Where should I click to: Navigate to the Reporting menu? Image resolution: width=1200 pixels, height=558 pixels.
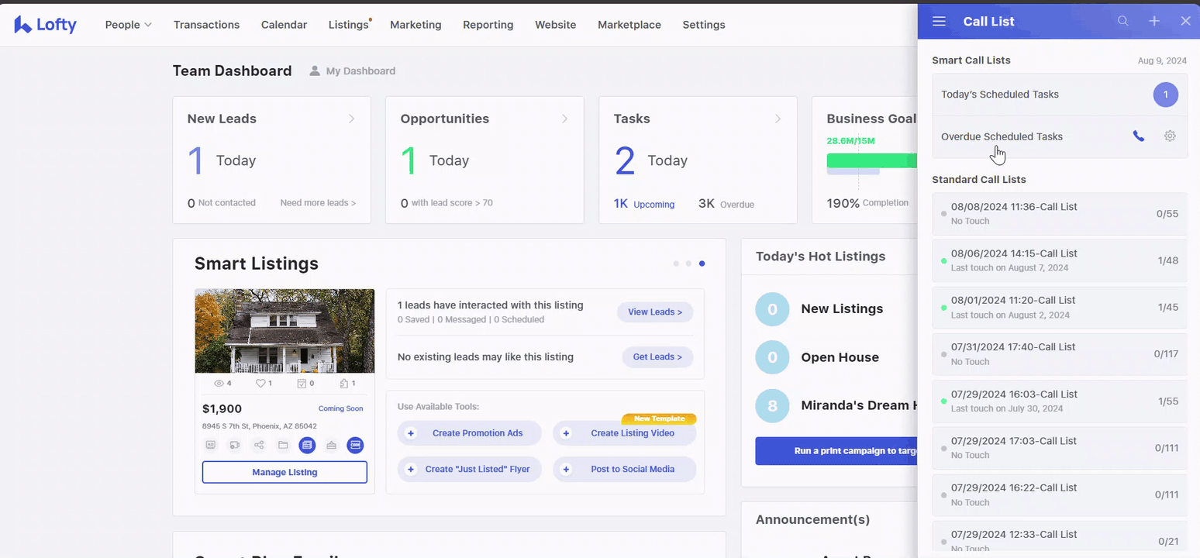[488, 25]
